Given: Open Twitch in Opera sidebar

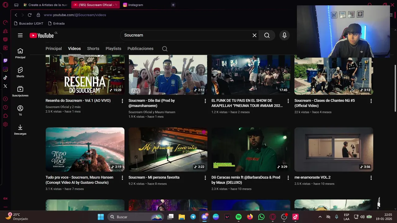Looking at the screenshot, I should pos(5,61).
